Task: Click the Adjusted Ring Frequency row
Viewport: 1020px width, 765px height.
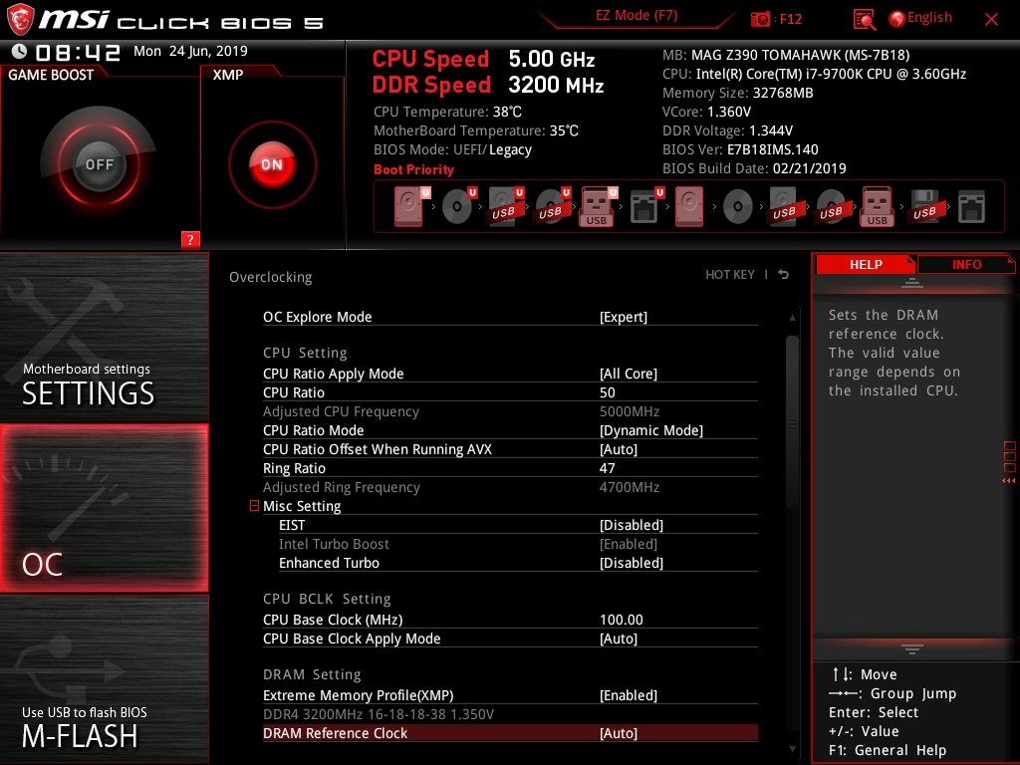Action: pos(510,487)
